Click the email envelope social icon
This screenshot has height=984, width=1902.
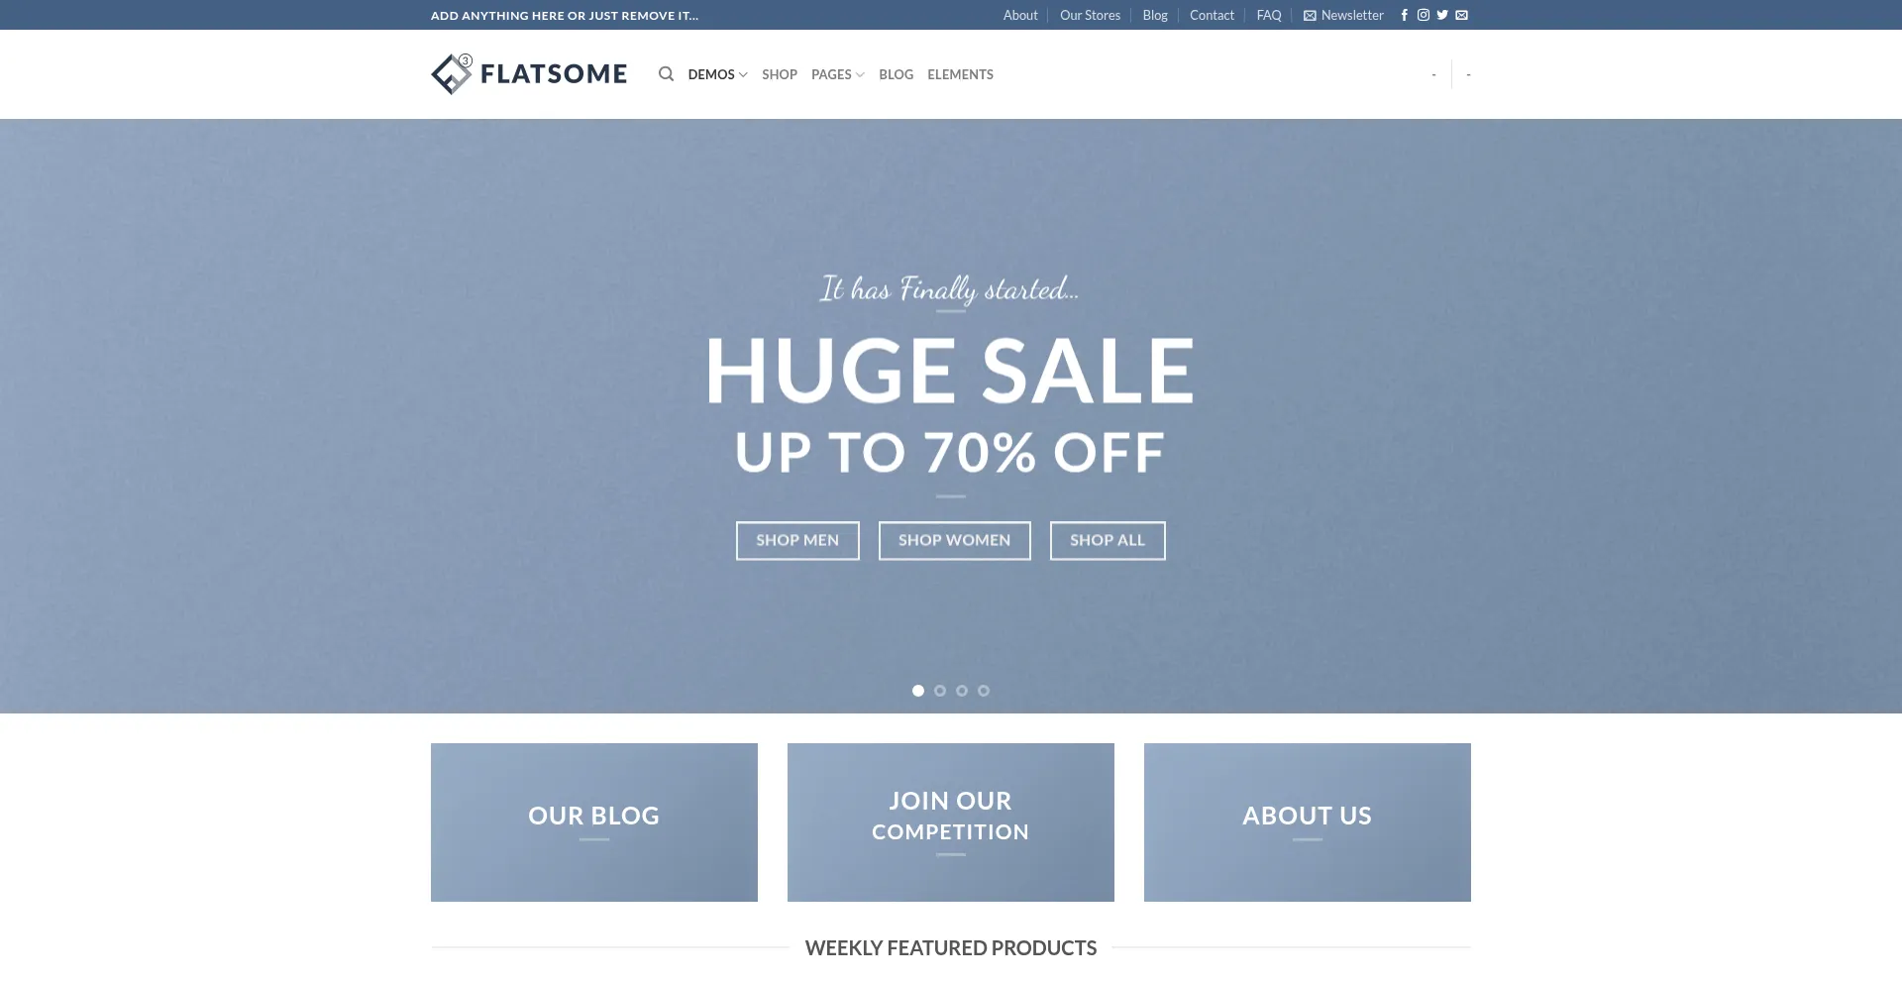(x=1461, y=15)
